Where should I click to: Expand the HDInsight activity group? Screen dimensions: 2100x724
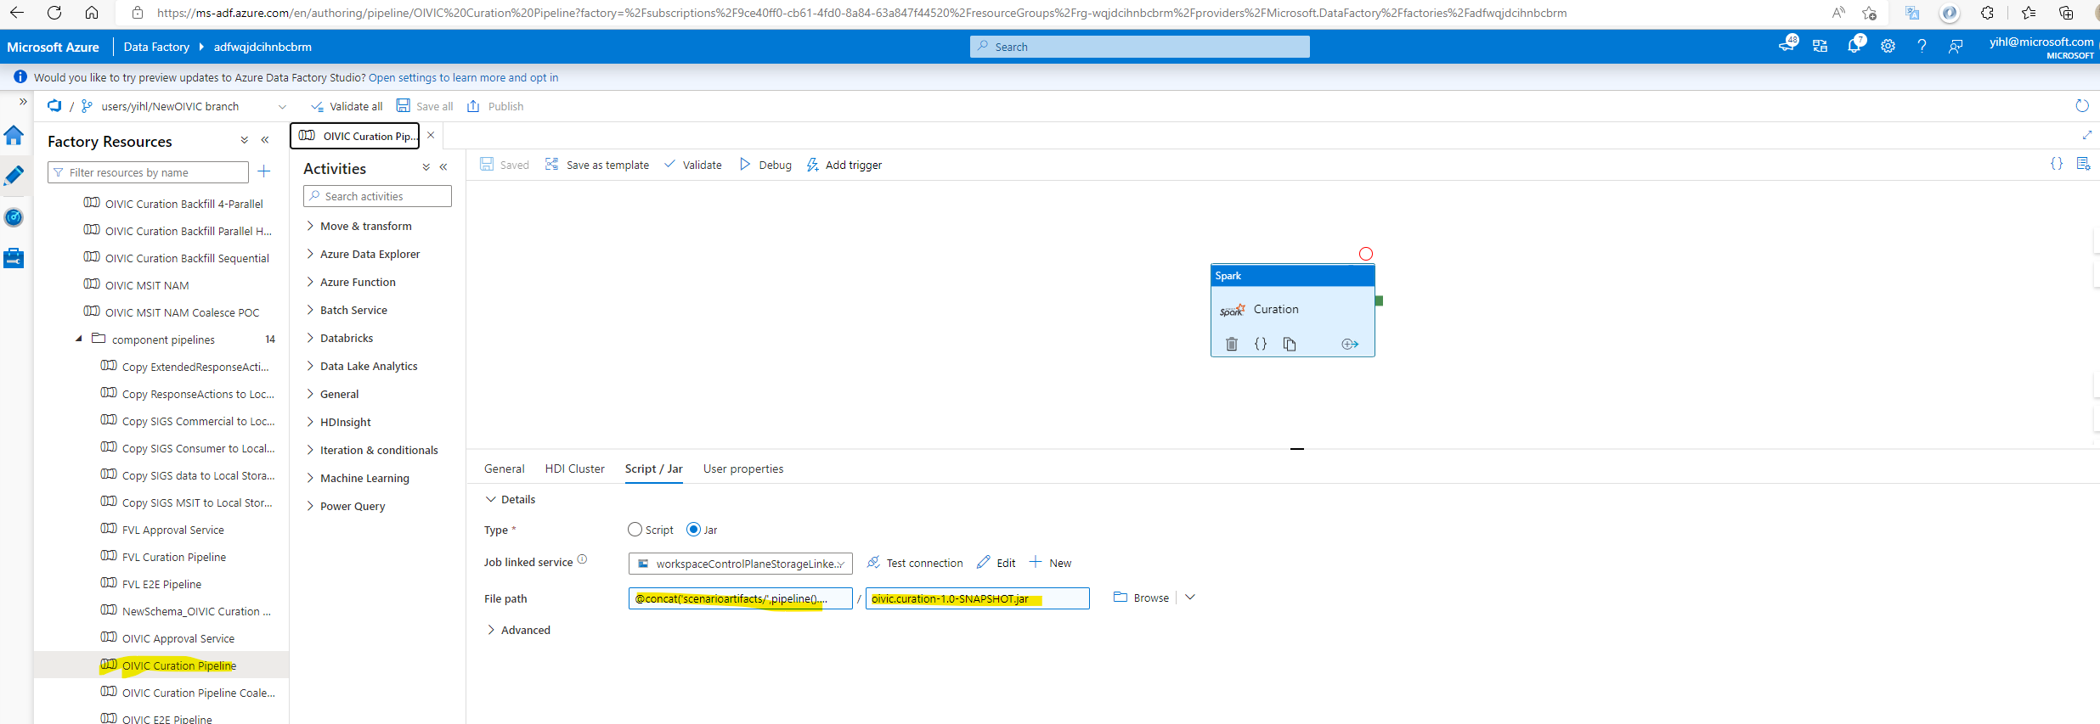point(338,422)
